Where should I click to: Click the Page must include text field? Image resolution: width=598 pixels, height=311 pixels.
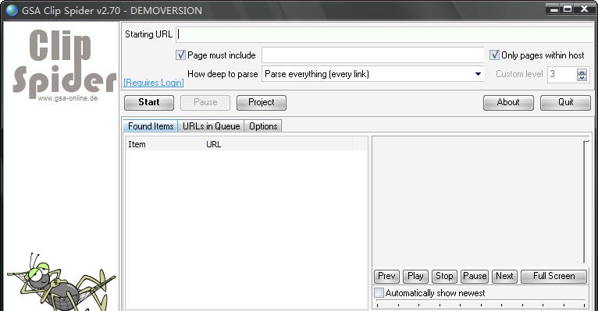pyautogui.click(x=372, y=55)
